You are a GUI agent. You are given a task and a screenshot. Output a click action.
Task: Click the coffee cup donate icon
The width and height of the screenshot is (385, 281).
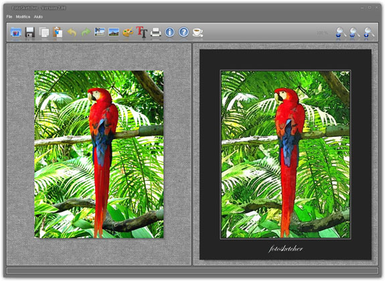[x=198, y=32]
